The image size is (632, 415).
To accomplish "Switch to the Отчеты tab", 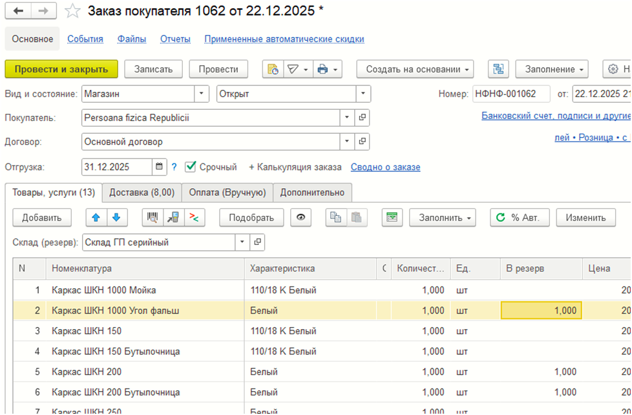I will (175, 39).
